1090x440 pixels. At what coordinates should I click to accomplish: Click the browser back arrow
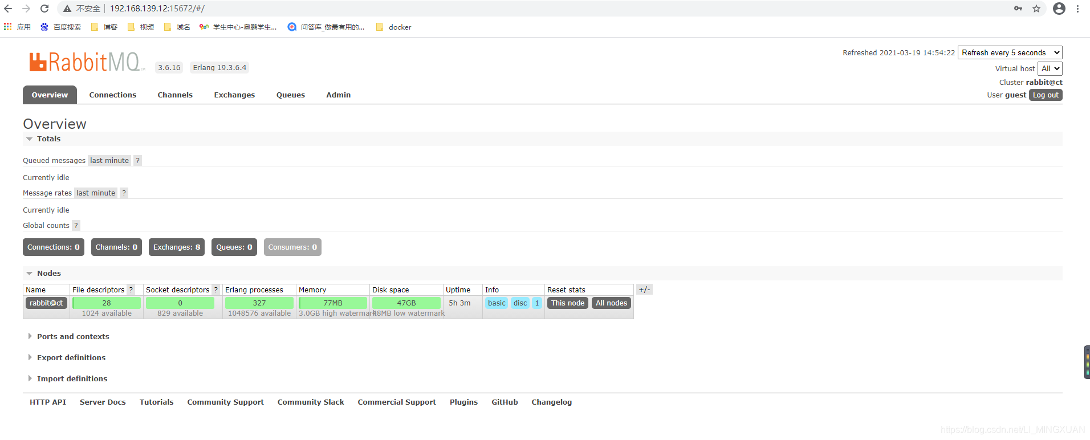pos(8,9)
